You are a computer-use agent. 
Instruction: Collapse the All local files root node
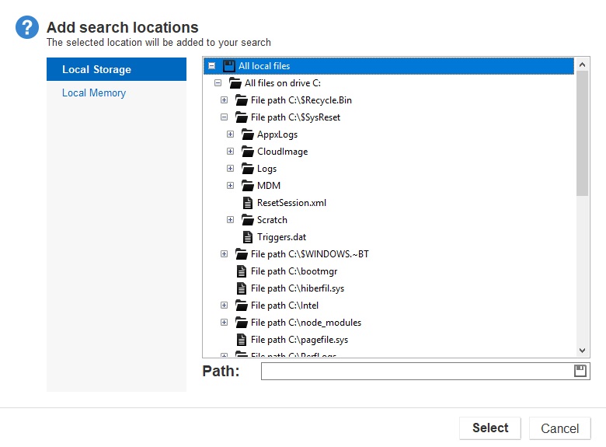212,66
